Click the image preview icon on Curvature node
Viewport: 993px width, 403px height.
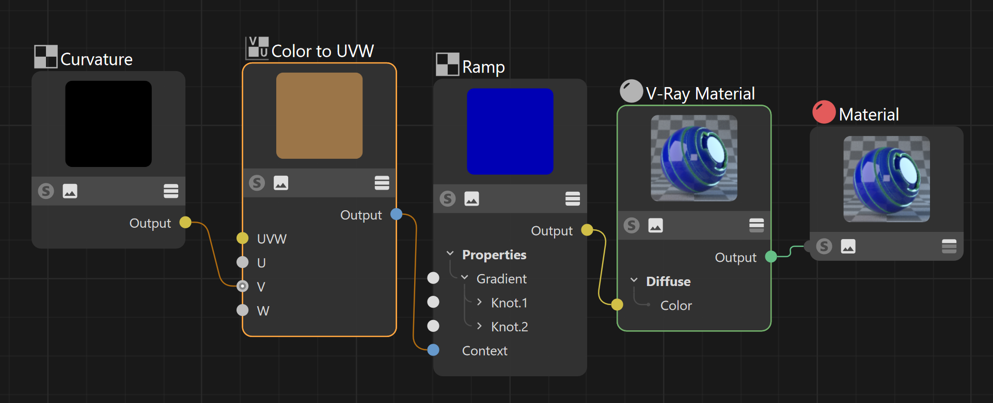(x=70, y=191)
